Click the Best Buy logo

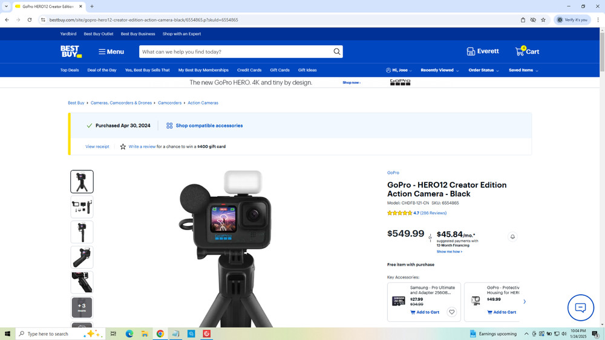click(71, 51)
